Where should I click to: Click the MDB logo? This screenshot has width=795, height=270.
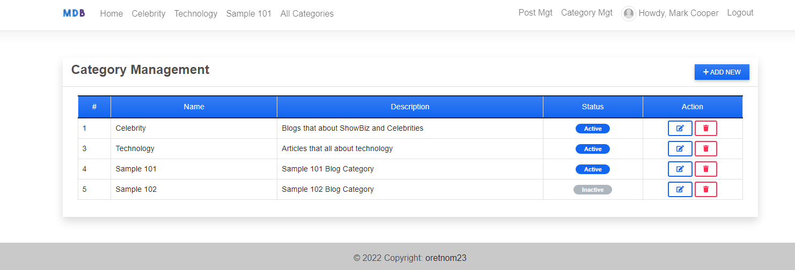tap(74, 13)
